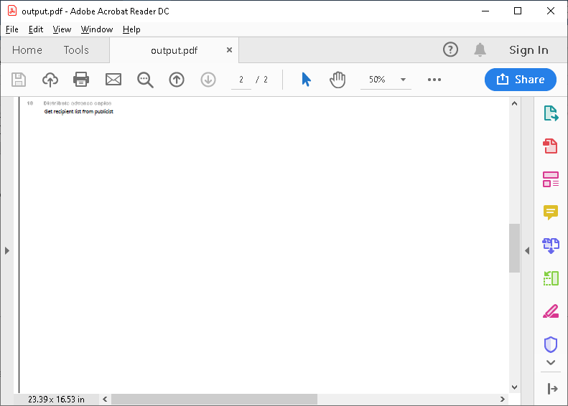Go to previous page with up arrow
The width and height of the screenshot is (568, 406).
tap(177, 80)
